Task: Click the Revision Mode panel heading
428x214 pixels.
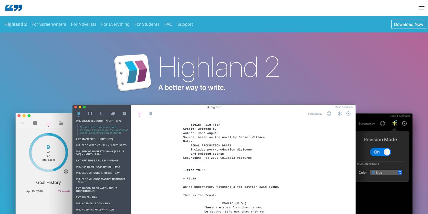Action: [x=380, y=140]
